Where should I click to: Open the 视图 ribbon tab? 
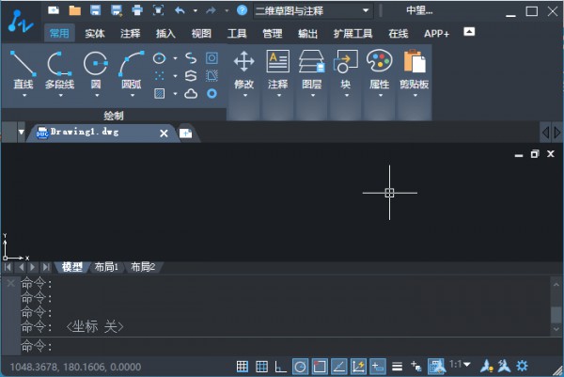point(201,34)
